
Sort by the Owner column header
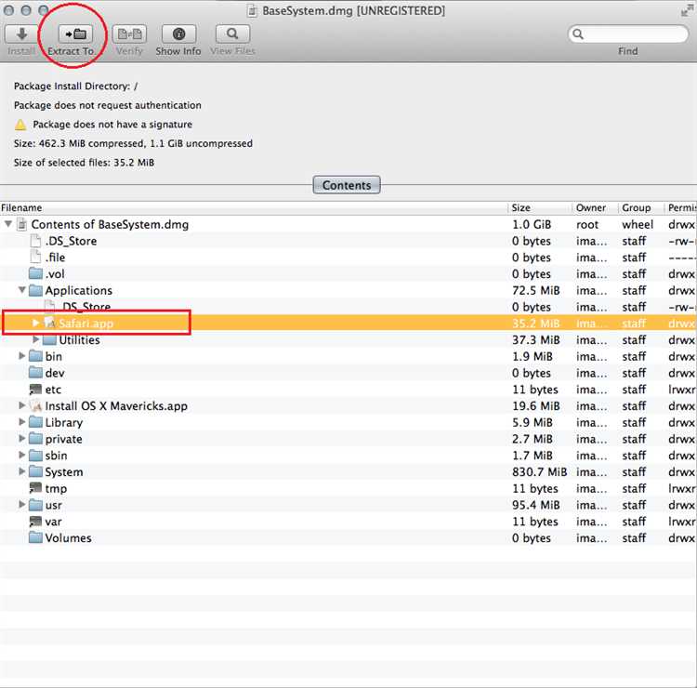click(x=595, y=207)
